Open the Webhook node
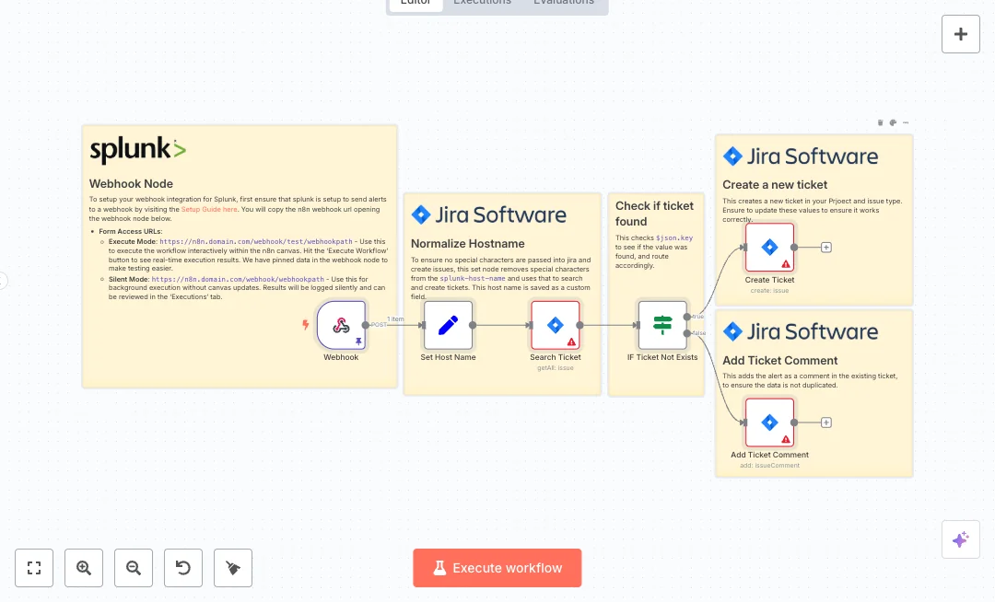995x602 pixels. pos(341,325)
